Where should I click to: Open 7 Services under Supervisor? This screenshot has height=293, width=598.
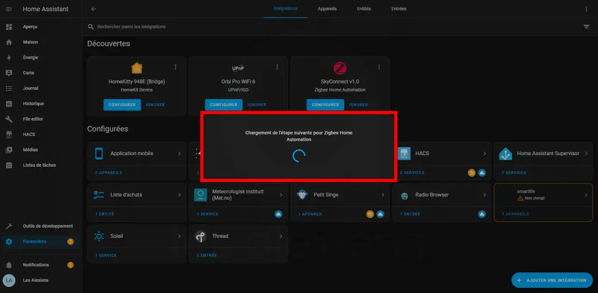514,173
